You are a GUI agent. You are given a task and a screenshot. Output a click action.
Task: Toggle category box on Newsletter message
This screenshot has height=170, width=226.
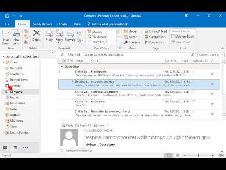(x=194, y=111)
